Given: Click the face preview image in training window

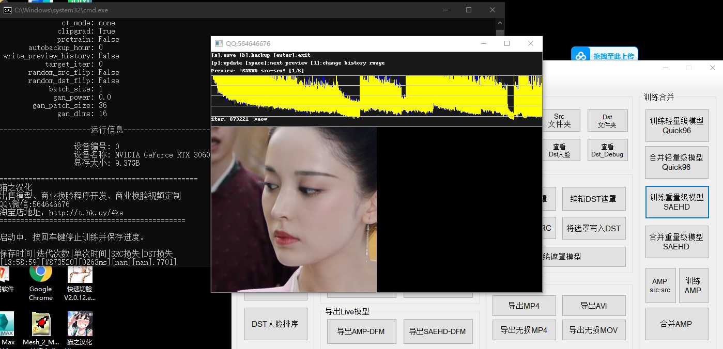Looking at the screenshot, I should (x=294, y=209).
